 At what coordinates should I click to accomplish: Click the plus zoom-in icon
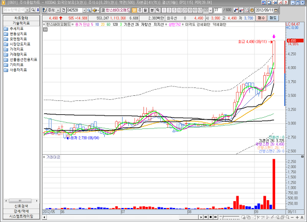[297, 218]
